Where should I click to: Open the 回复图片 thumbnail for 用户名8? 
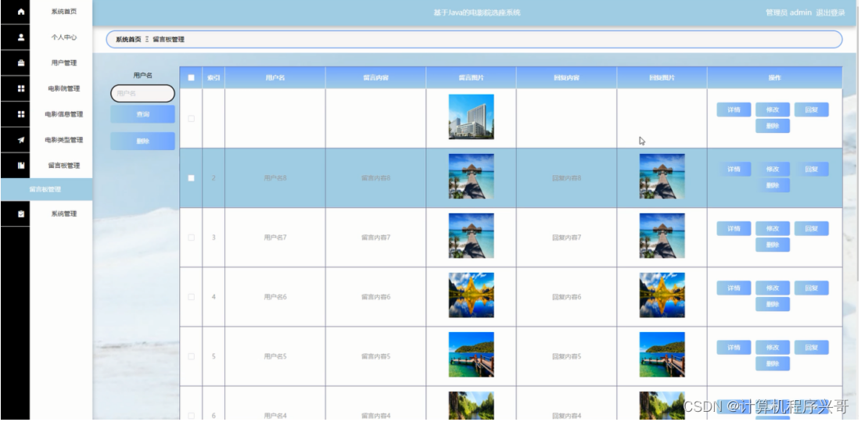tap(662, 176)
